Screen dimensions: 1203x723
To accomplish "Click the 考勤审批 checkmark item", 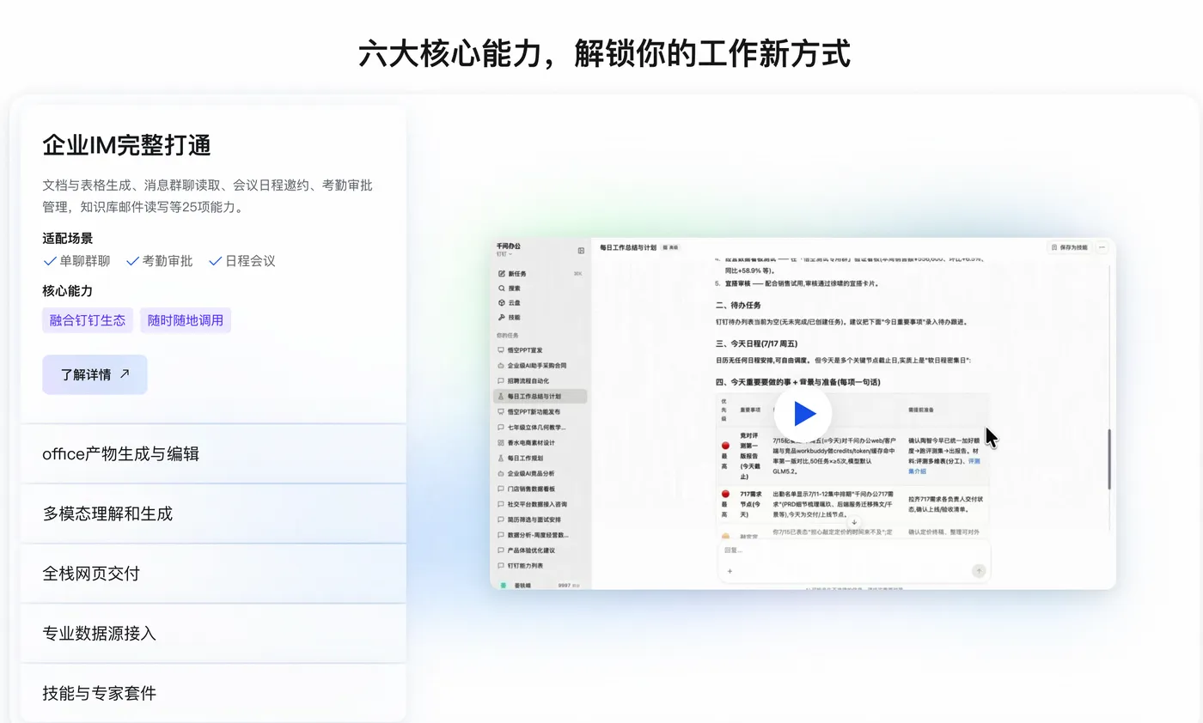I will click(160, 261).
